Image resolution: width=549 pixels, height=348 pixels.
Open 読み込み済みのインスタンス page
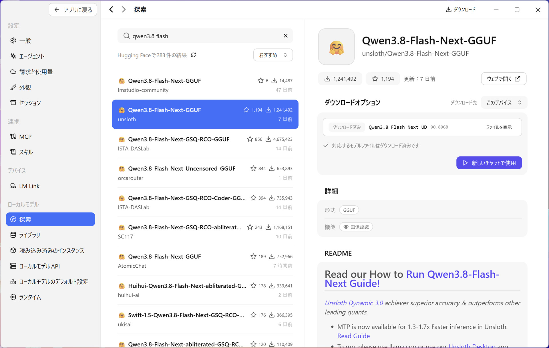point(50,250)
